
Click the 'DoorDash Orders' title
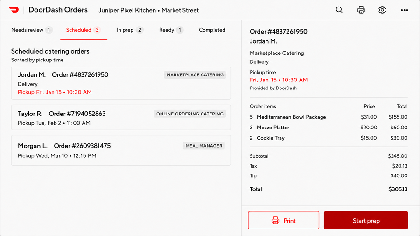point(58,10)
